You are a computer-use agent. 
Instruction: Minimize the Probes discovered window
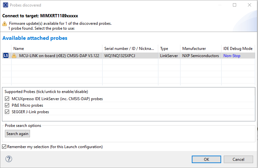[220, 5]
